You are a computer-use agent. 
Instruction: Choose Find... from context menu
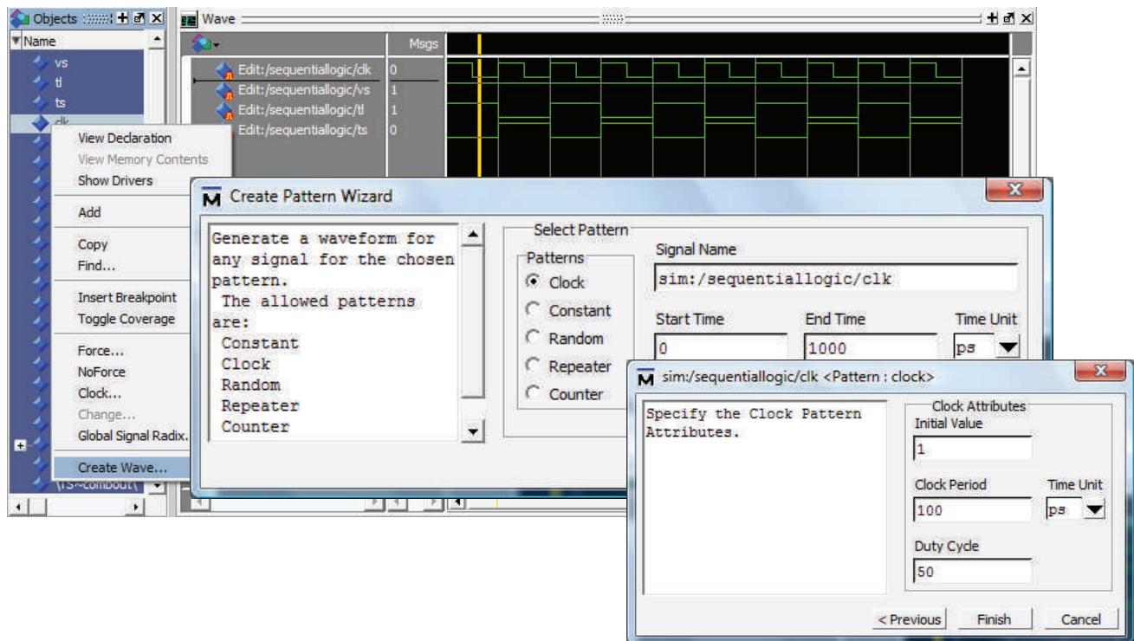click(97, 266)
